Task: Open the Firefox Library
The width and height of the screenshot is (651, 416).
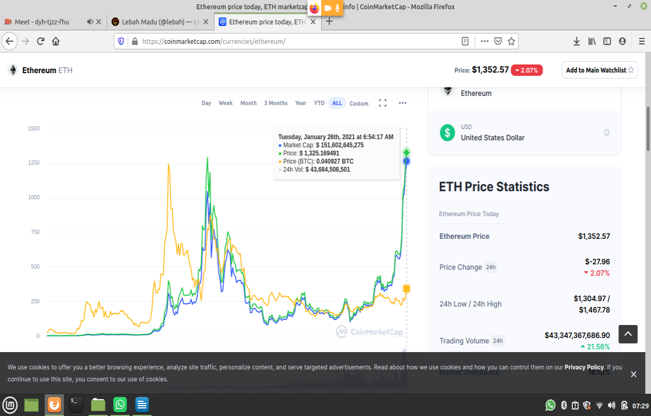Action: click(592, 41)
